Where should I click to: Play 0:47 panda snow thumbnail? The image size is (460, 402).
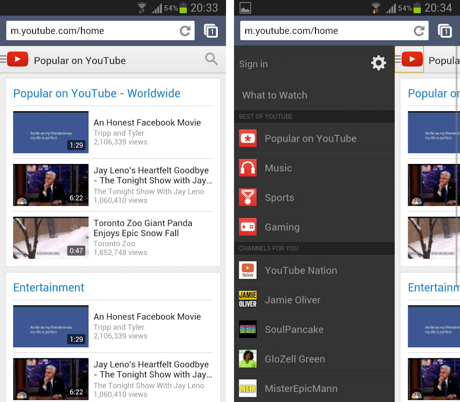tap(51, 238)
